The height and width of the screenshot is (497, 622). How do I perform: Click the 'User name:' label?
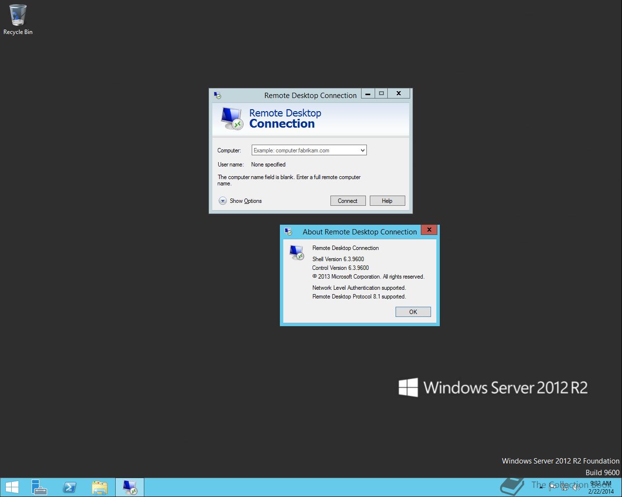coord(231,165)
